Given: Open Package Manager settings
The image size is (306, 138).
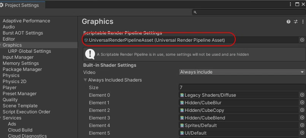Looking at the screenshot, I should tap(22, 69).
